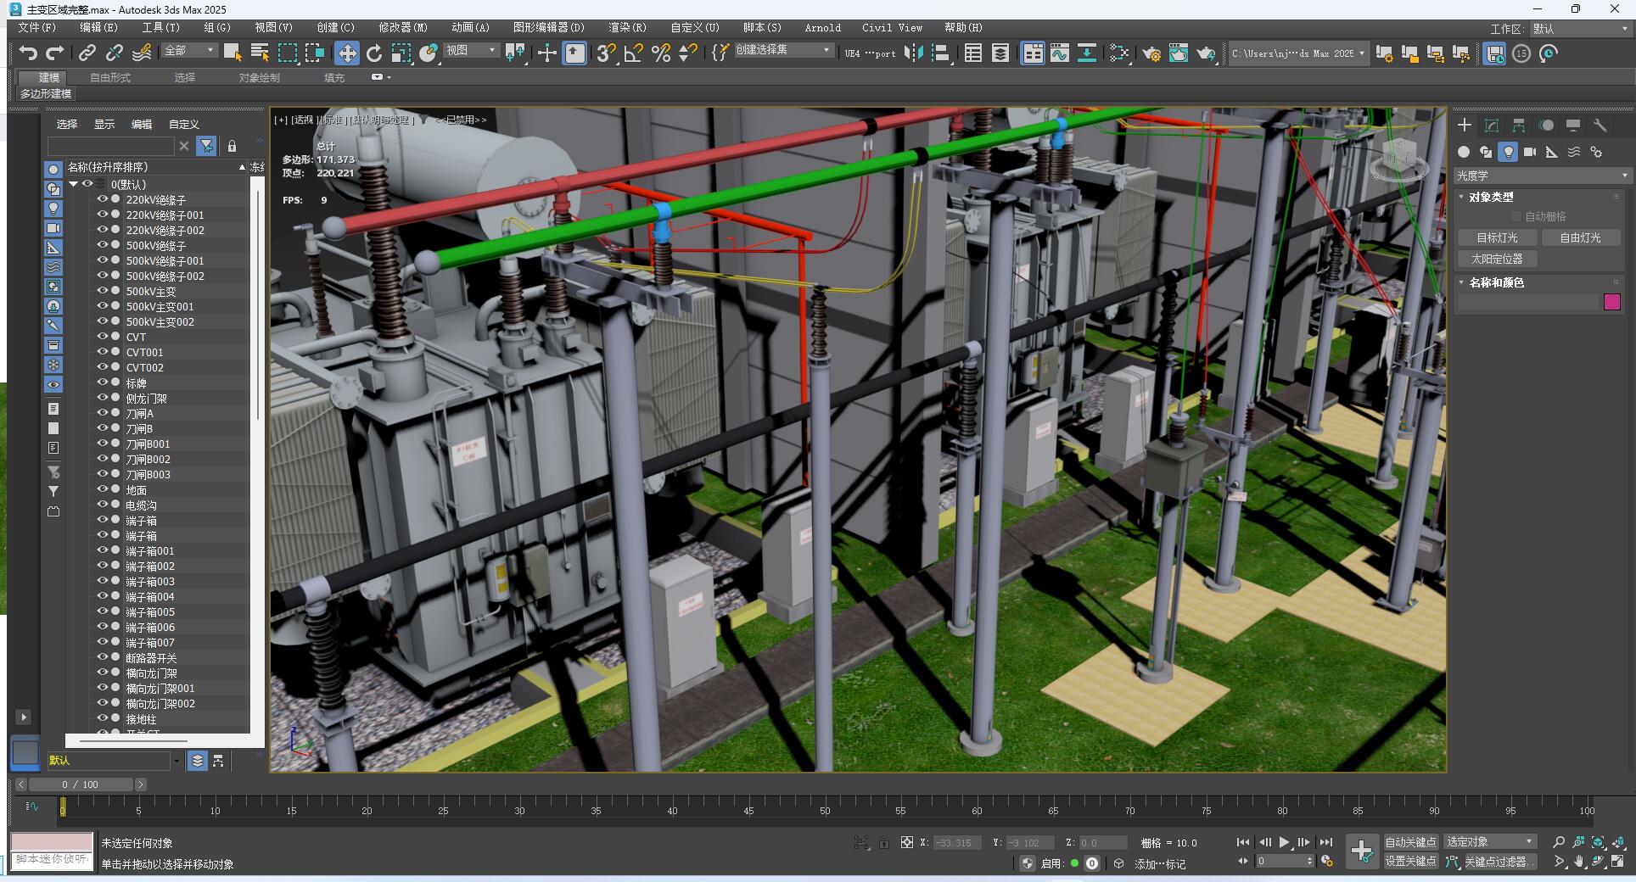Click the 太阳定位器 button

pyautogui.click(x=1497, y=259)
